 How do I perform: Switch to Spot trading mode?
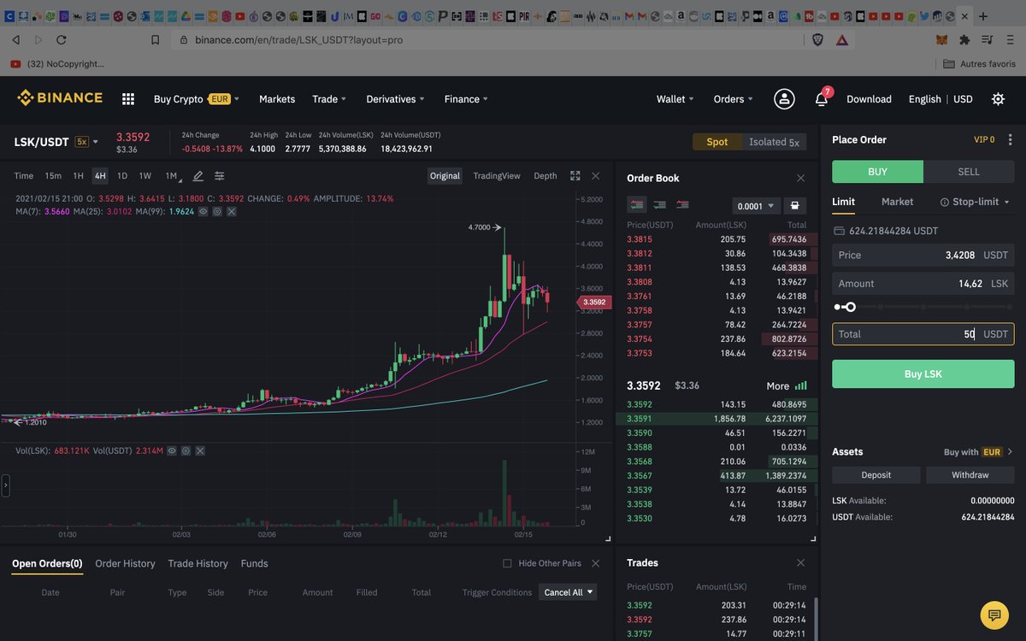717,142
